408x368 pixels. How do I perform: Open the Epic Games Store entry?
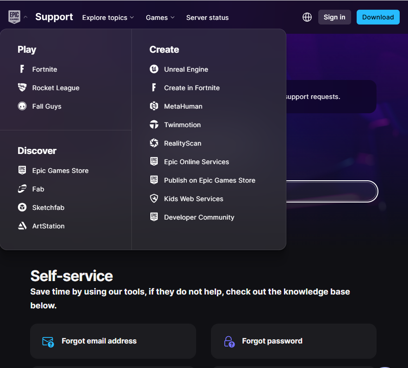tap(60, 171)
